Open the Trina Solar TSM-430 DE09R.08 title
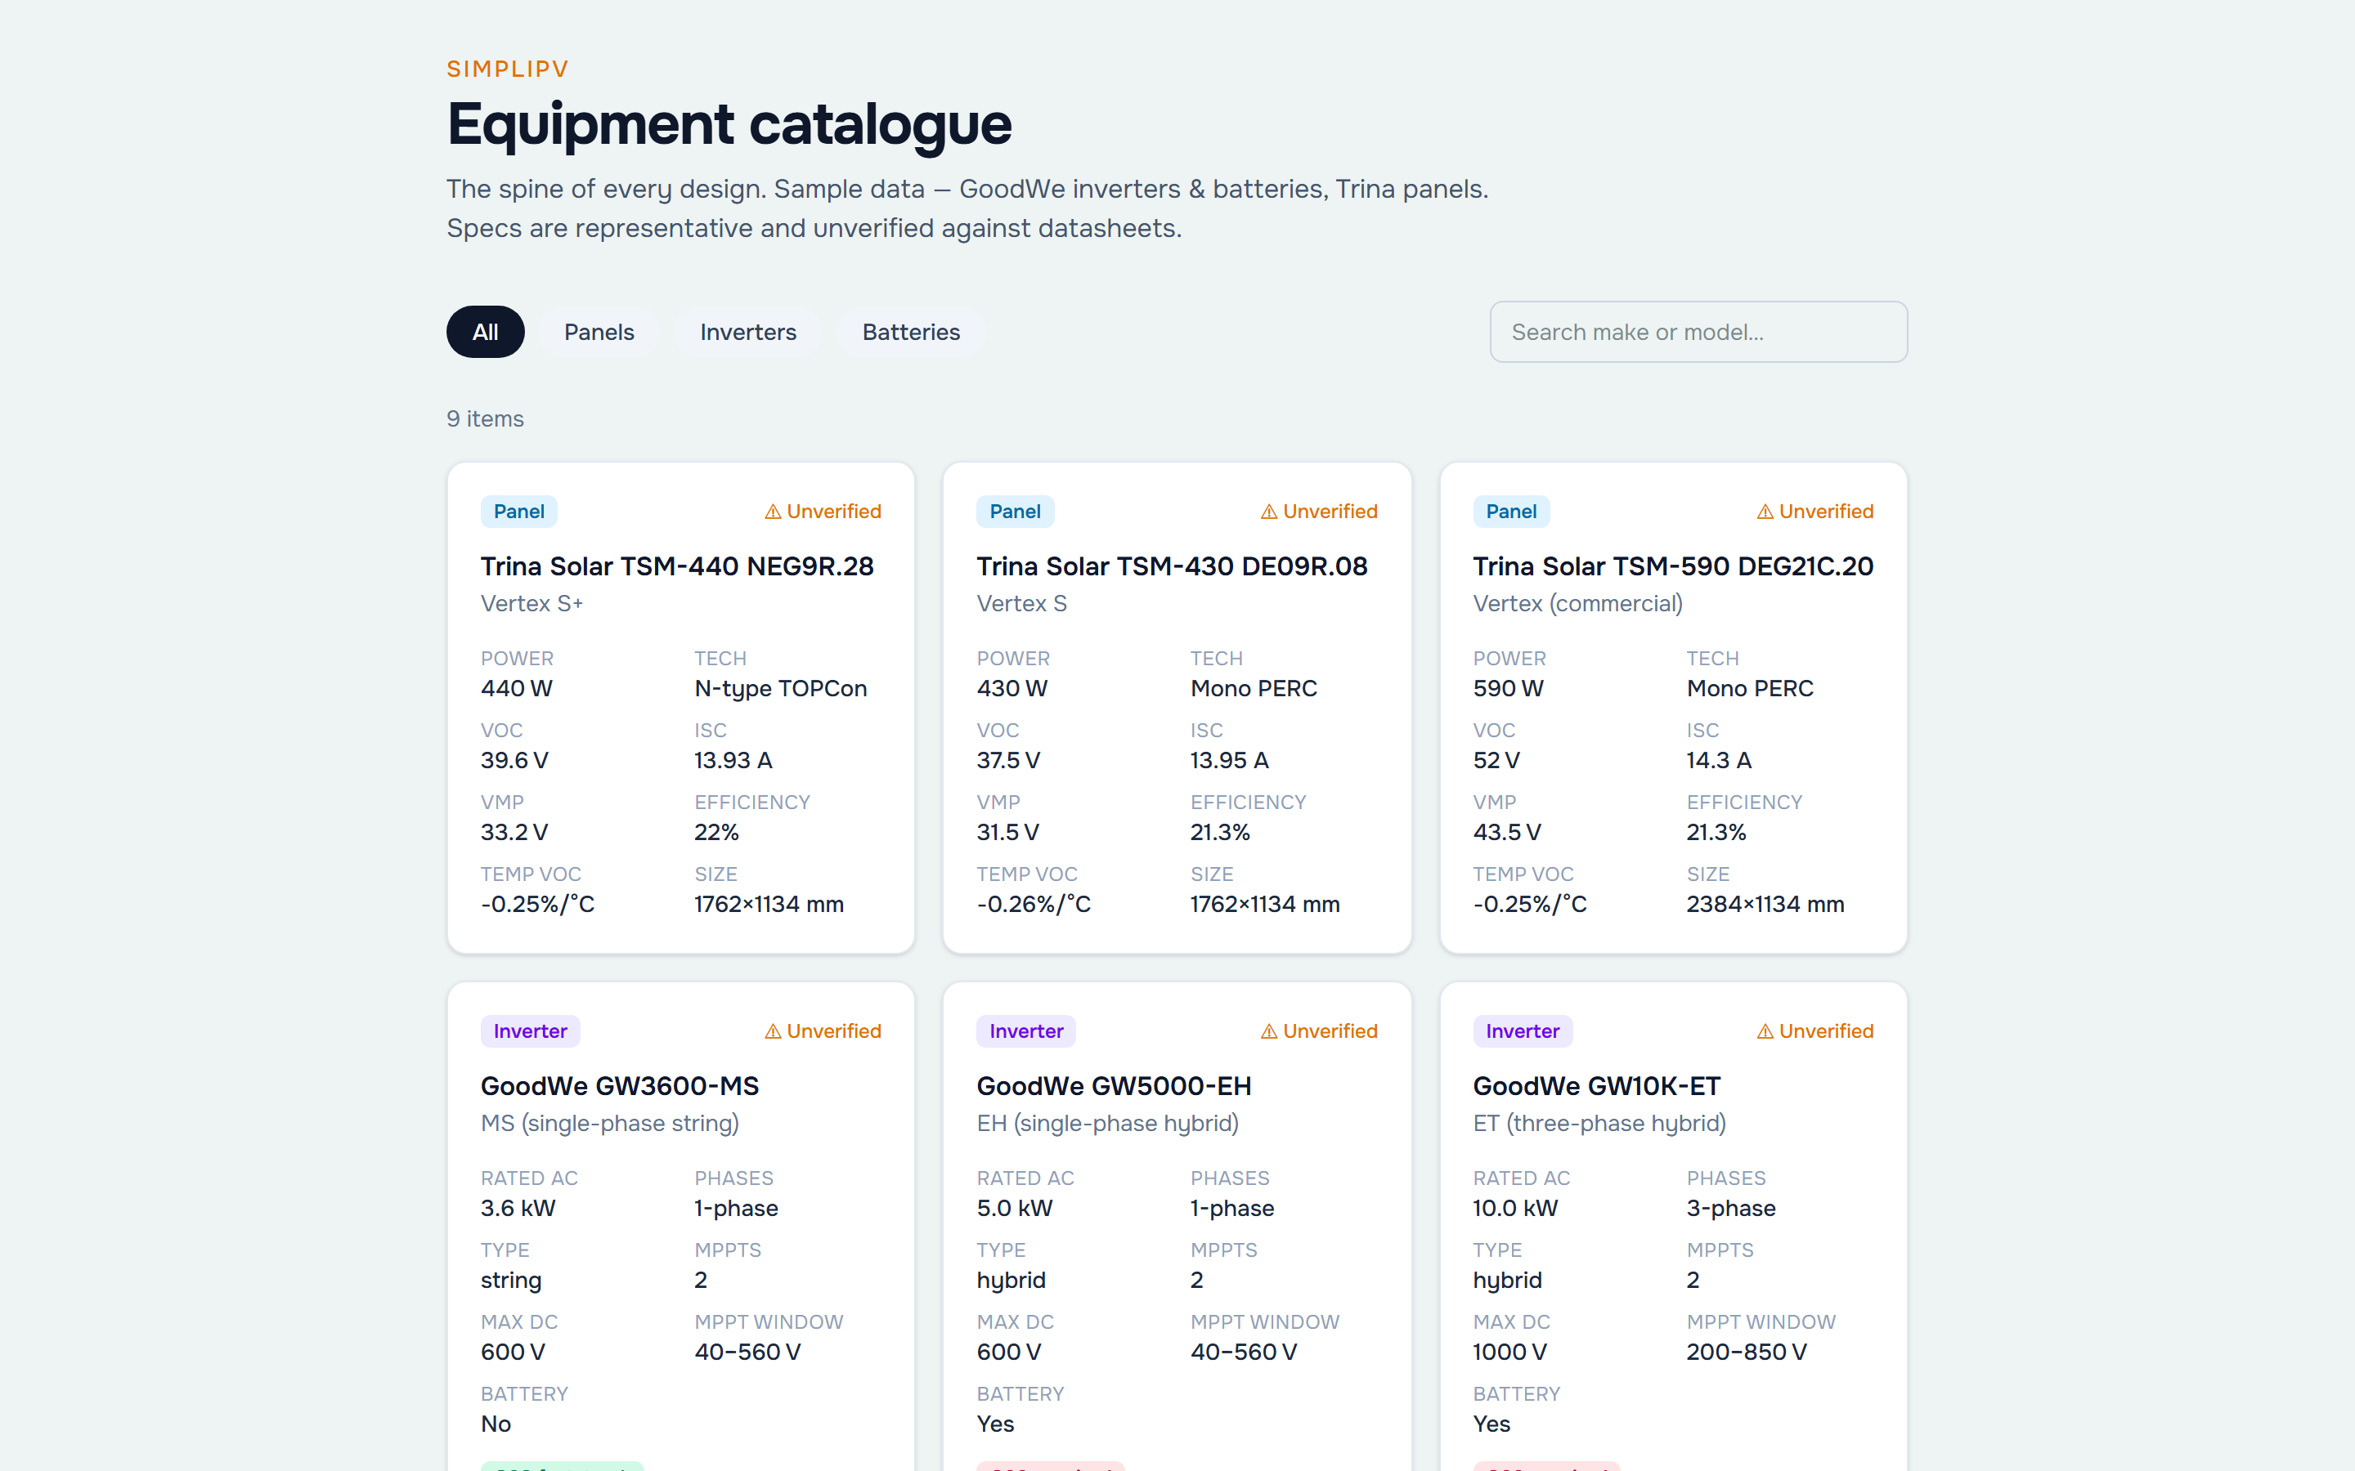This screenshot has height=1471, width=2355. coord(1172,566)
